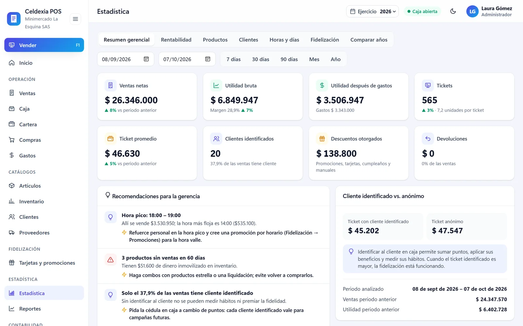
Task: Go to Inicio in sidebar
Action: [44, 63]
